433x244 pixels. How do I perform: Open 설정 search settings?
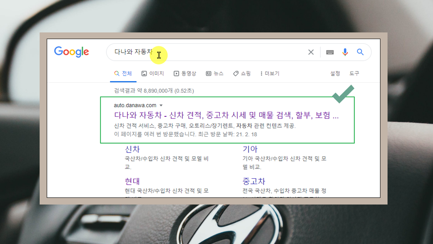[335, 74]
